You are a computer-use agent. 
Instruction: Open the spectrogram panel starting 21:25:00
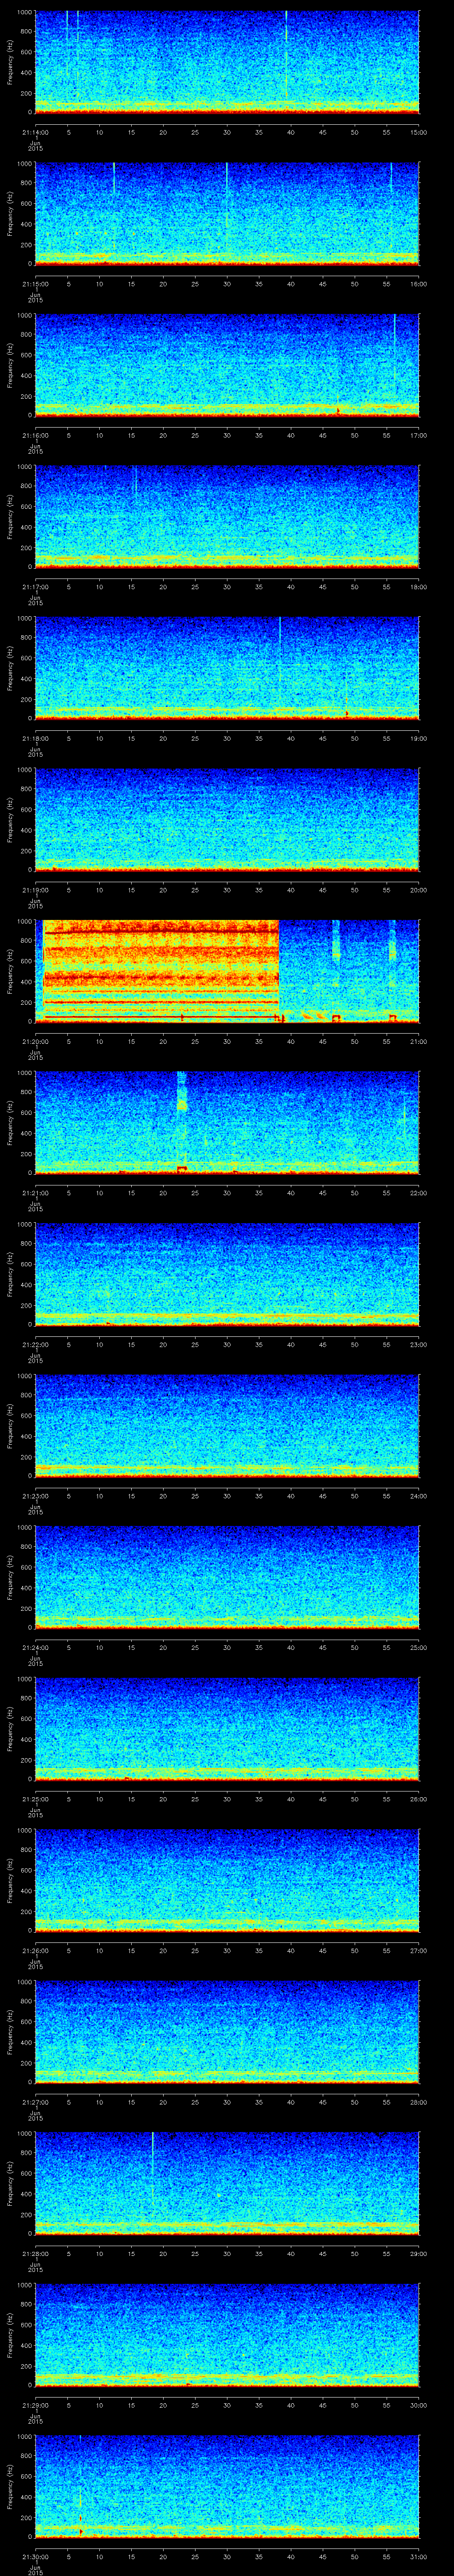tap(227, 1728)
